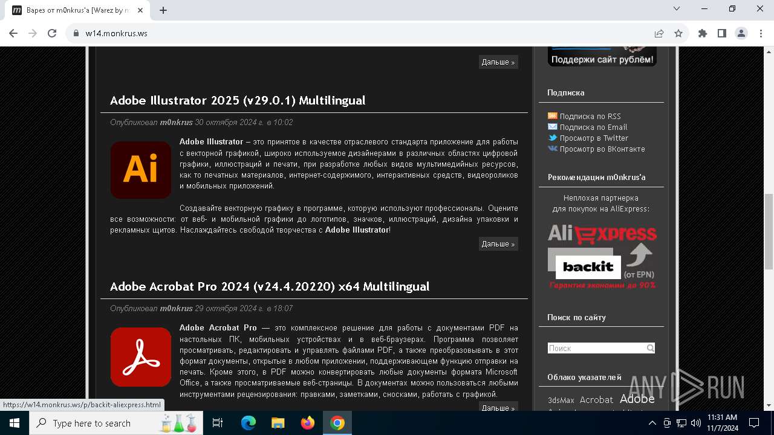Bookmark this page with star icon
The height and width of the screenshot is (435, 774).
point(678,33)
